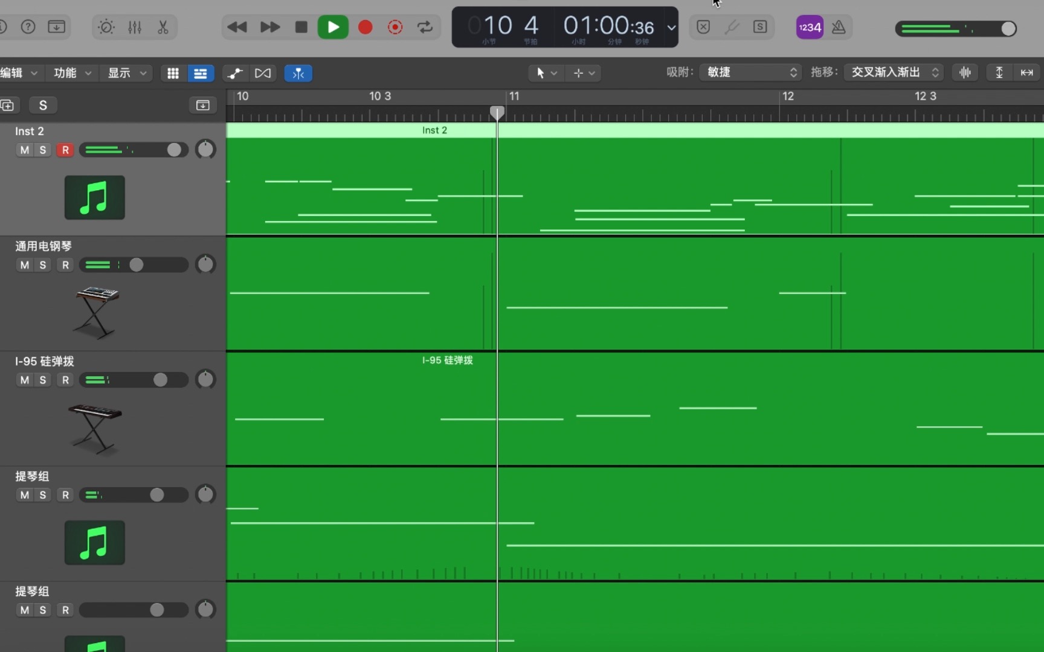Open the toolbar download tray icon
The height and width of the screenshot is (652, 1044).
(x=56, y=27)
